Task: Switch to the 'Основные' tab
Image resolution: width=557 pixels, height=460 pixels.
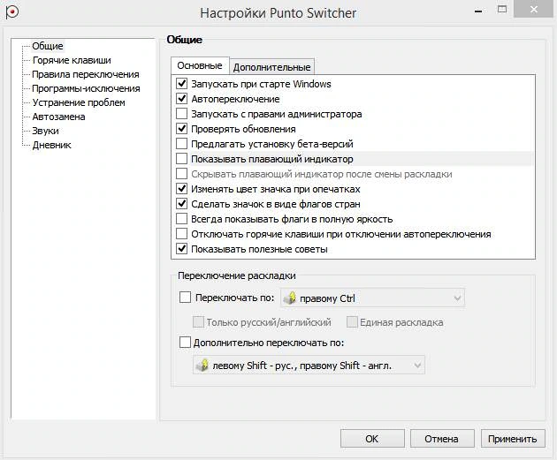Action: point(200,65)
